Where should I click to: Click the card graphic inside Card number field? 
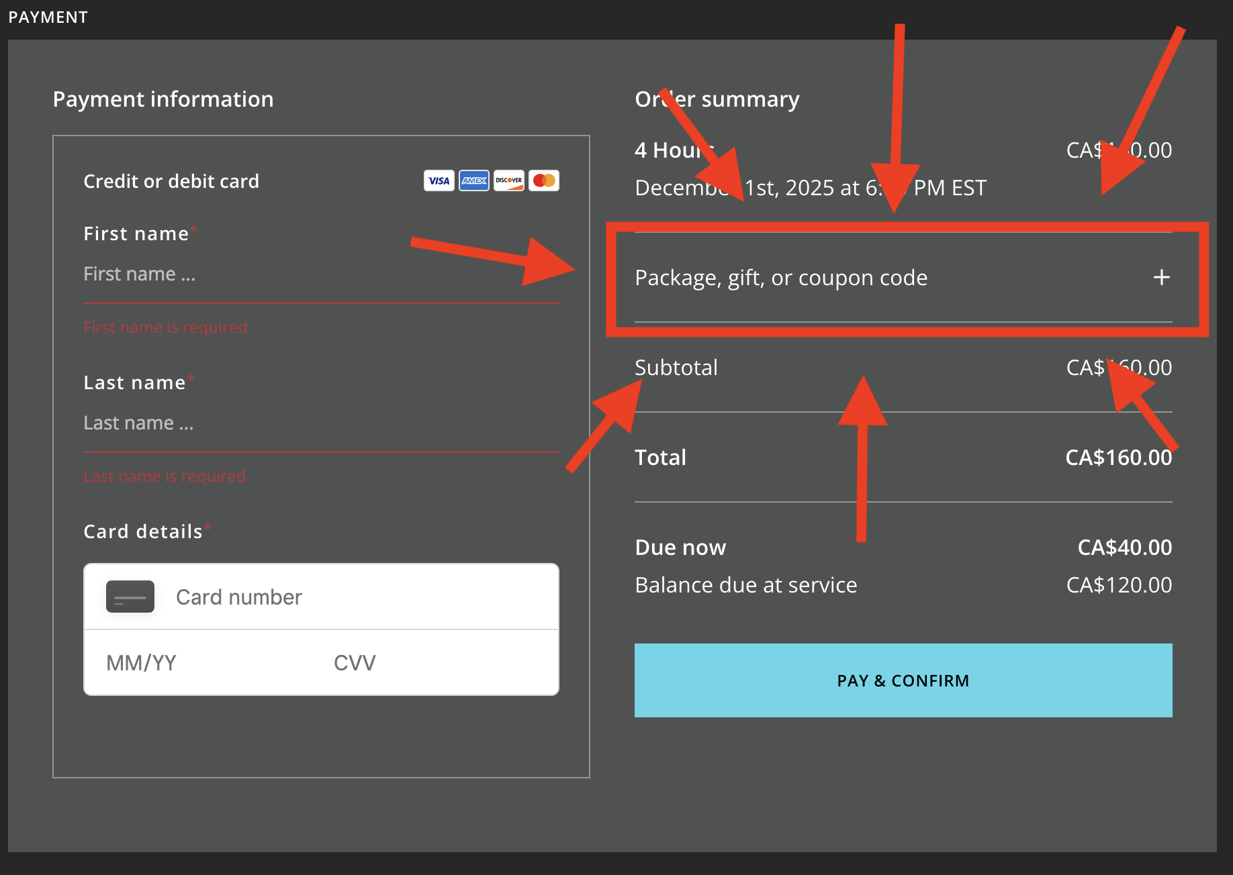point(130,597)
